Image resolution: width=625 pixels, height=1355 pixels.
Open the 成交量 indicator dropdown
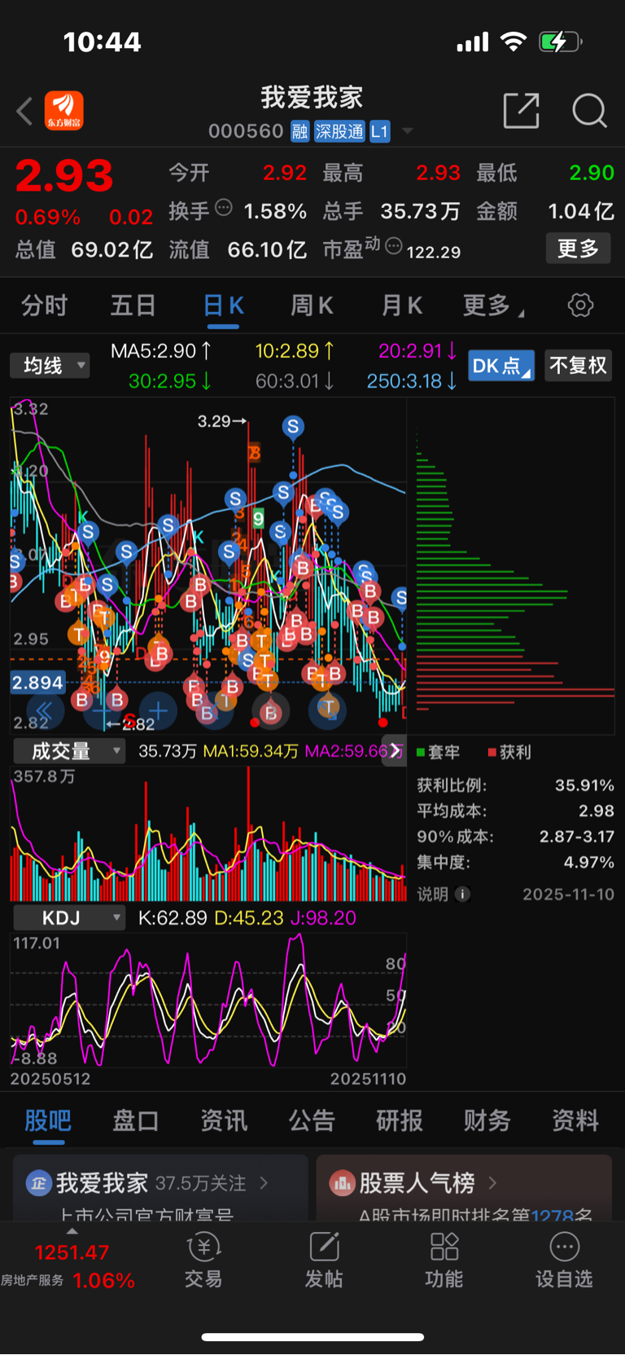(x=69, y=751)
